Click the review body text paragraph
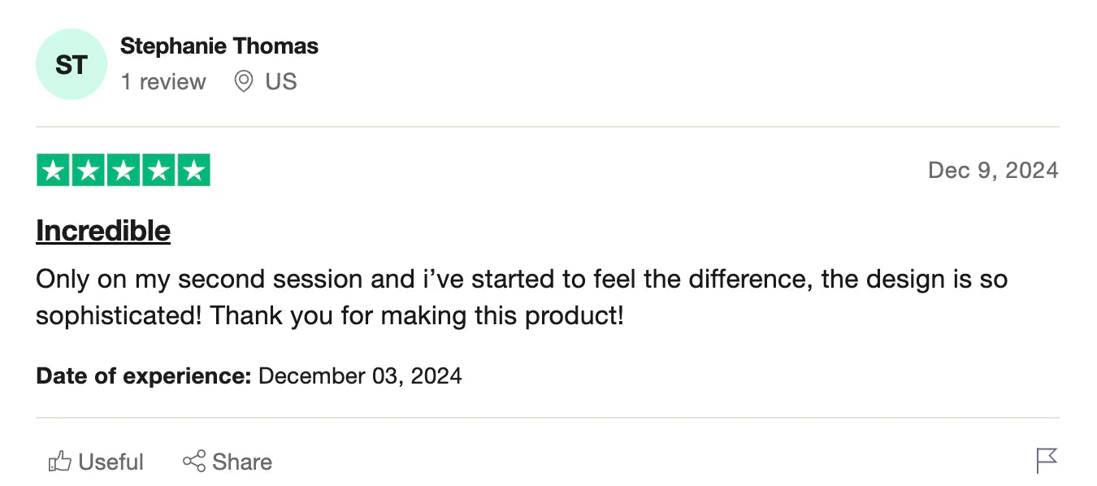Viewport: 1097px width, 486px height. (520, 297)
